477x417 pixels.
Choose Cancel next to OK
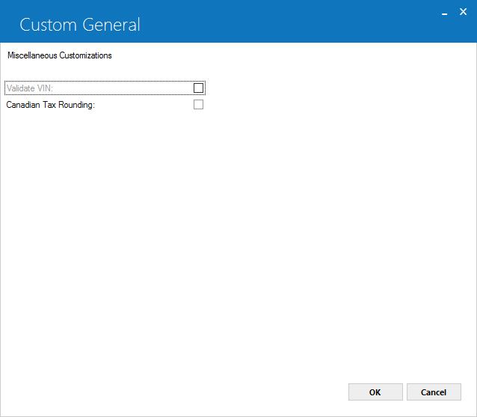(434, 392)
